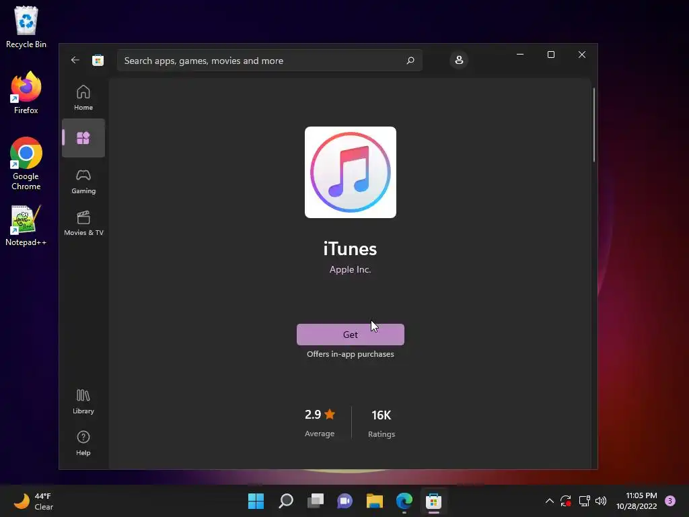Click the Microsoft Store taskbar icon
The image size is (689, 517).
pos(434,501)
